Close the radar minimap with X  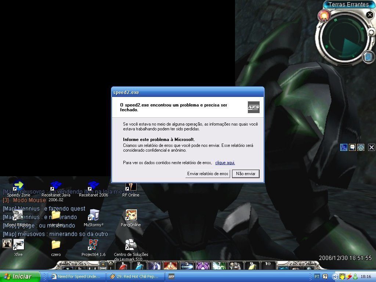(370, 15)
